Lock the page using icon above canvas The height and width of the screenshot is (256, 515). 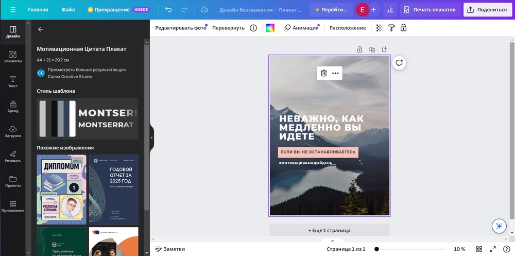point(359,49)
